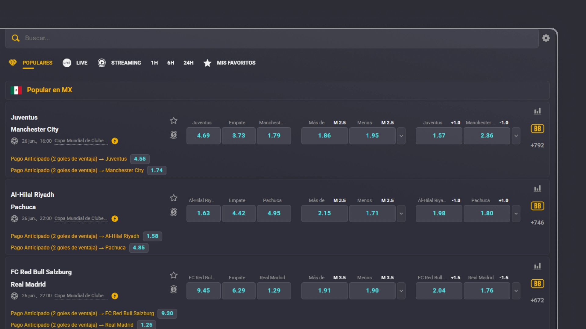The height and width of the screenshot is (329, 586).
Task: Click the star icon beside Mis Favoritos
Action: point(208,63)
